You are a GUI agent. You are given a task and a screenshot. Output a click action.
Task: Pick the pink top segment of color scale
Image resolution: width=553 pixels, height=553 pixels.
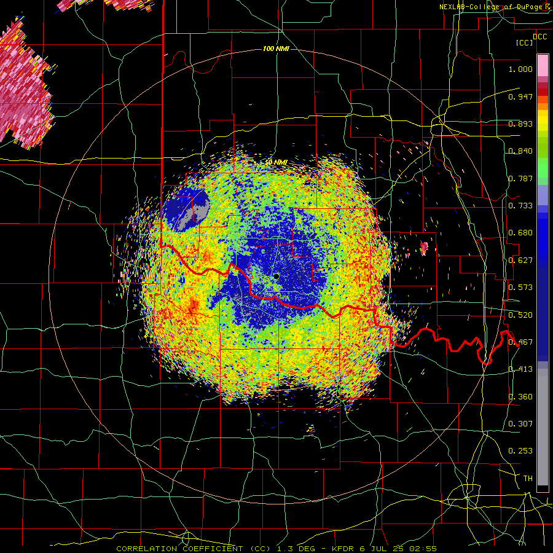[x=543, y=65]
